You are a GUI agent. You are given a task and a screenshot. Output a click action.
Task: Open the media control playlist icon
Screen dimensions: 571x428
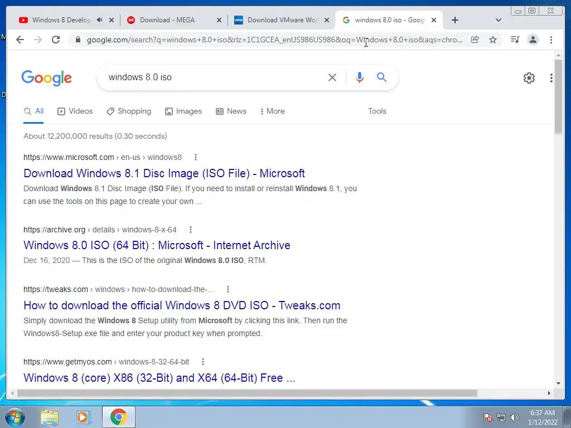tap(515, 40)
